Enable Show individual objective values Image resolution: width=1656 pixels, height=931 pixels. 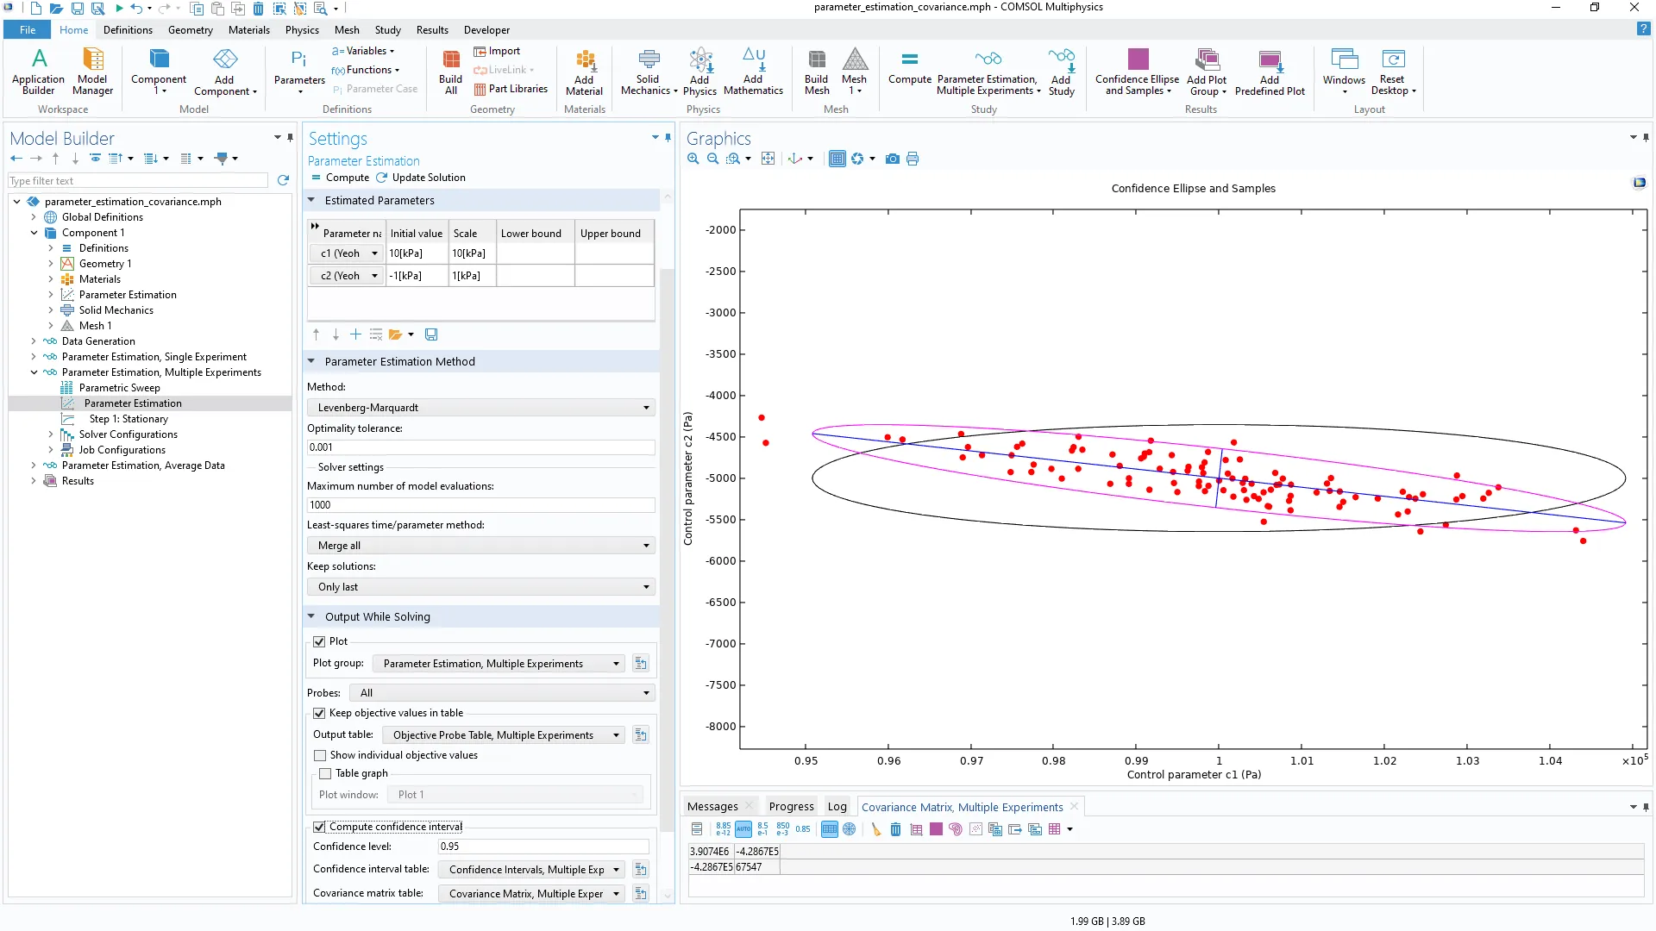320,755
